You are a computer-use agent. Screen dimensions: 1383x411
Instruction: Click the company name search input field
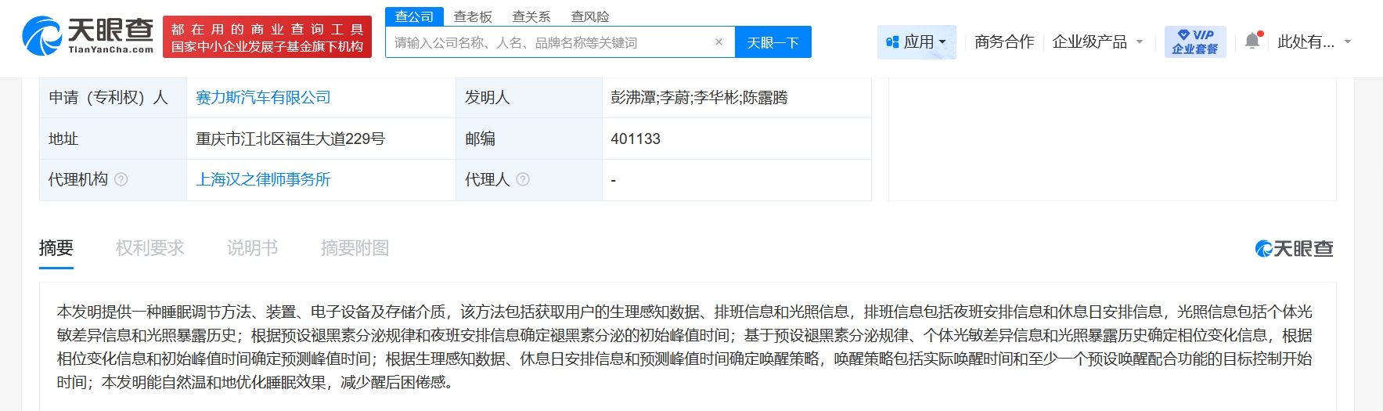[548, 42]
